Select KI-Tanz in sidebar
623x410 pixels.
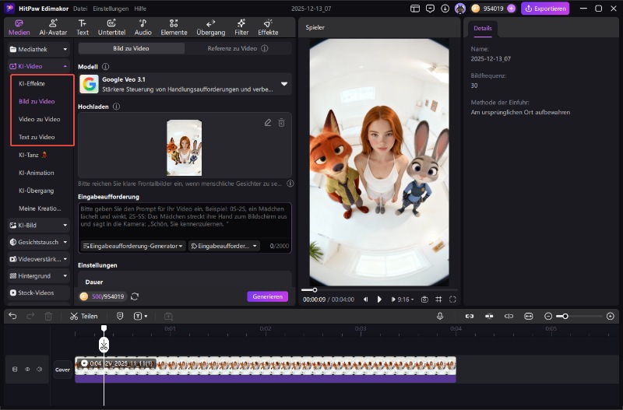click(x=33, y=155)
